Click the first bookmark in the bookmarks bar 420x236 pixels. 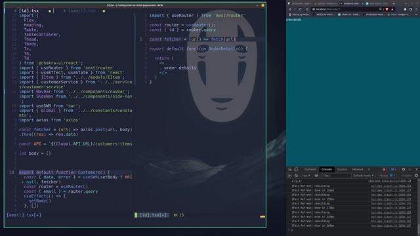tap(299, 14)
